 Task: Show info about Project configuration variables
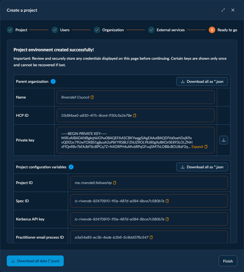coord(71,167)
